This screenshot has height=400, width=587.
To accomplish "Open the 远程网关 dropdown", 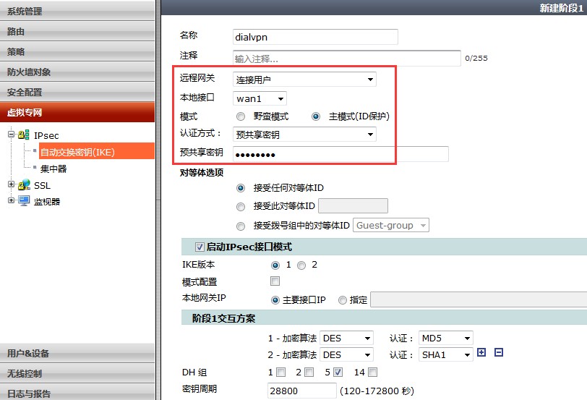I will [304, 80].
